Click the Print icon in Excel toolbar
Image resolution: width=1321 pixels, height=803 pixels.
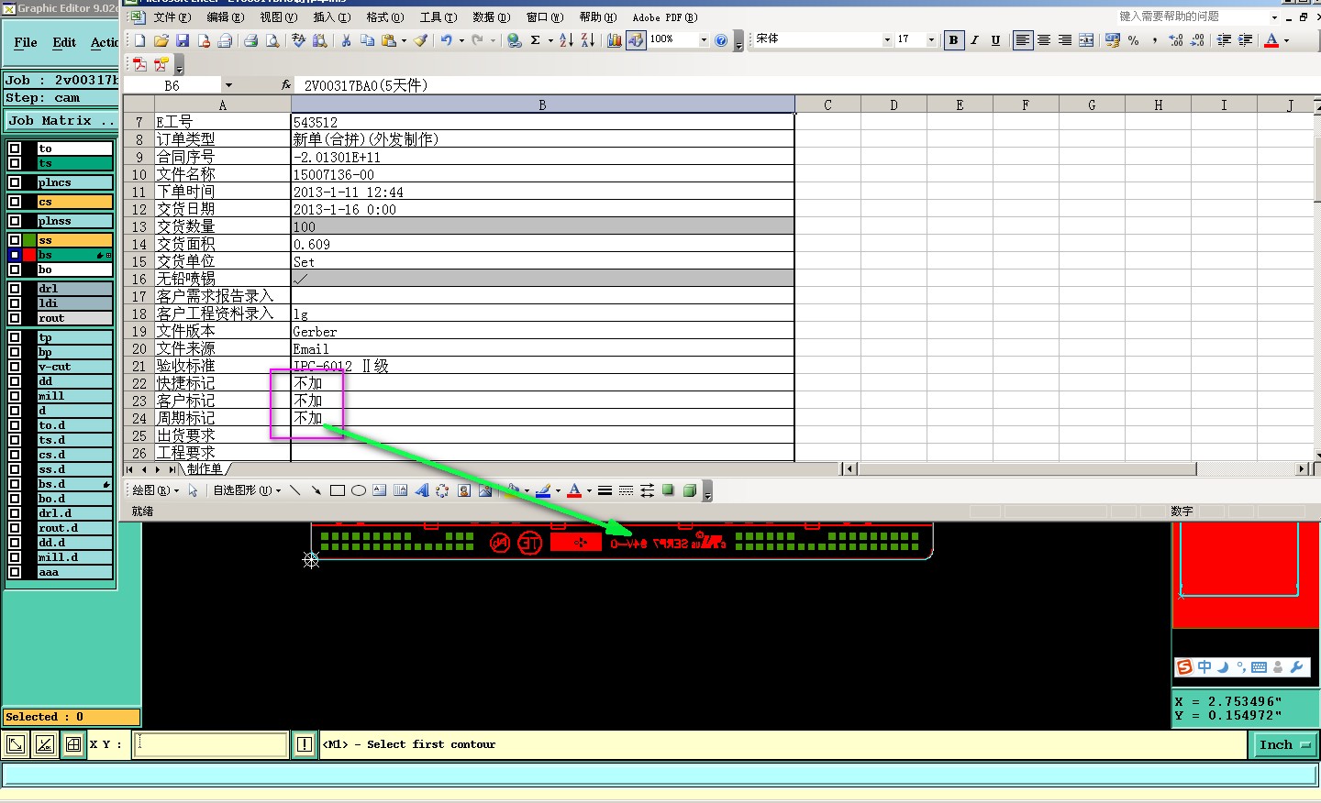[250, 40]
